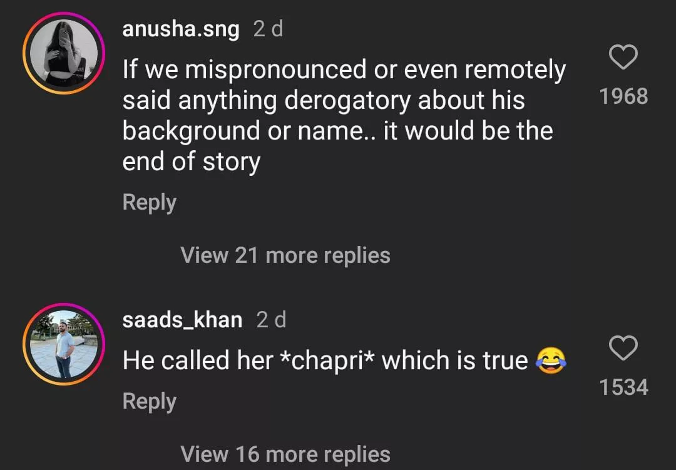Expand View 21 more replies

(285, 255)
